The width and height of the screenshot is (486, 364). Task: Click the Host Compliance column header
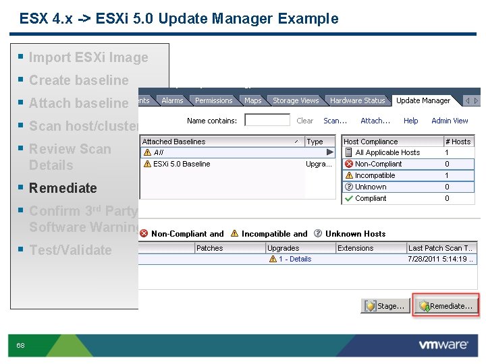(393, 142)
